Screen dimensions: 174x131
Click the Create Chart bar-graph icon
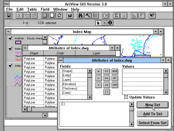70,15
